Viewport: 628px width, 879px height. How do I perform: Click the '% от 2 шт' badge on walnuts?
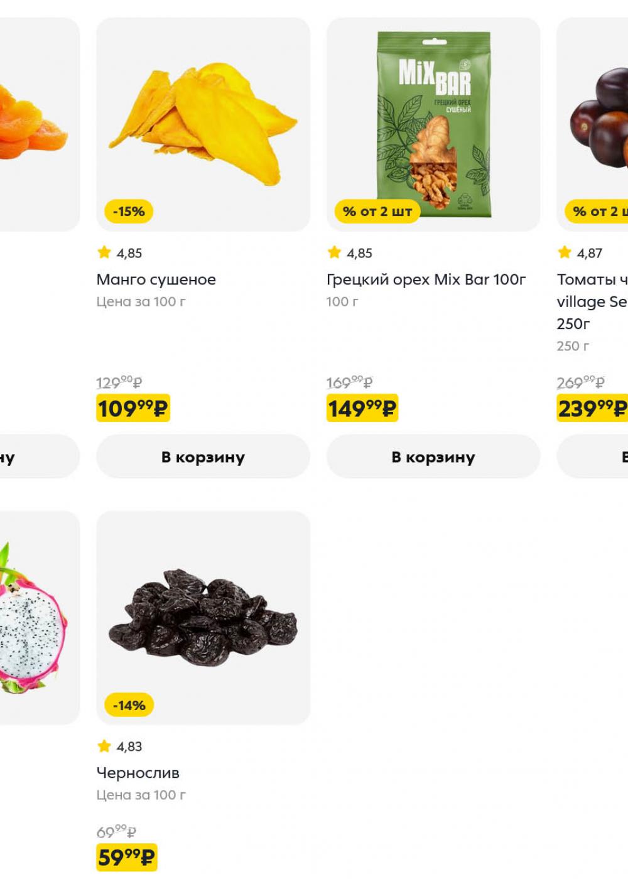click(x=377, y=212)
